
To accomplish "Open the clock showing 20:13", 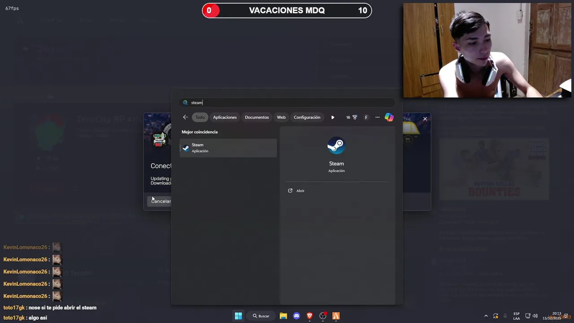I will 552,316.
